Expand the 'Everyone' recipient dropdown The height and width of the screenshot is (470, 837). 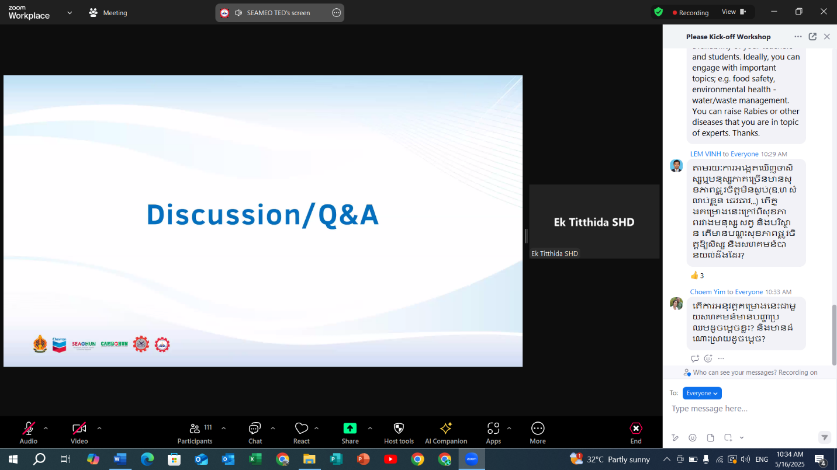(x=702, y=393)
